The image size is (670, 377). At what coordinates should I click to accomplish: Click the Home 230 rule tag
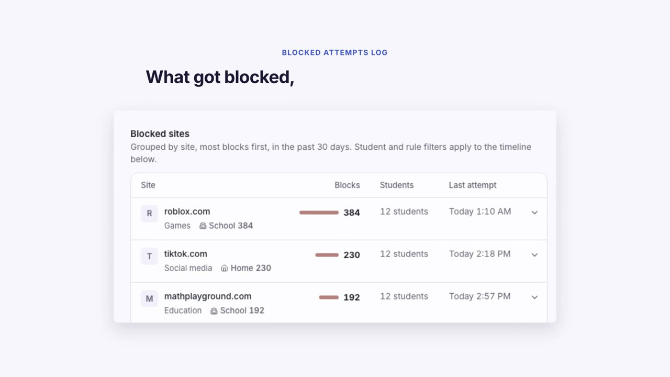pyautogui.click(x=246, y=268)
